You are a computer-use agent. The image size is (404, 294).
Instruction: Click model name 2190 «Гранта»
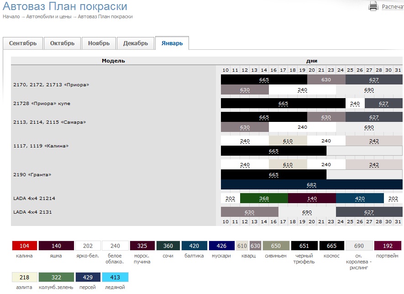tap(32, 174)
